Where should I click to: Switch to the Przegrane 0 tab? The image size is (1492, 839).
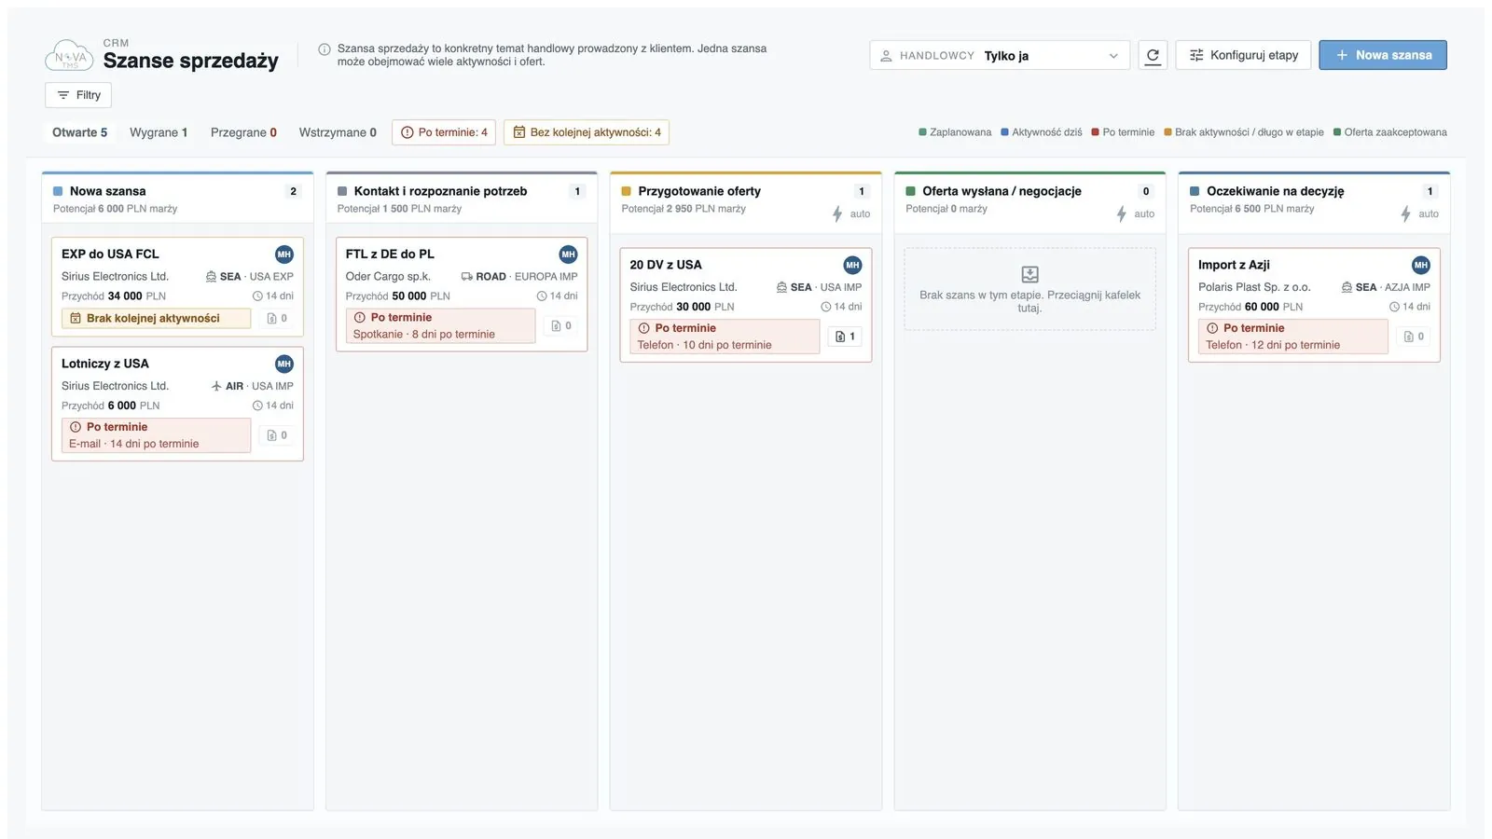[243, 132]
